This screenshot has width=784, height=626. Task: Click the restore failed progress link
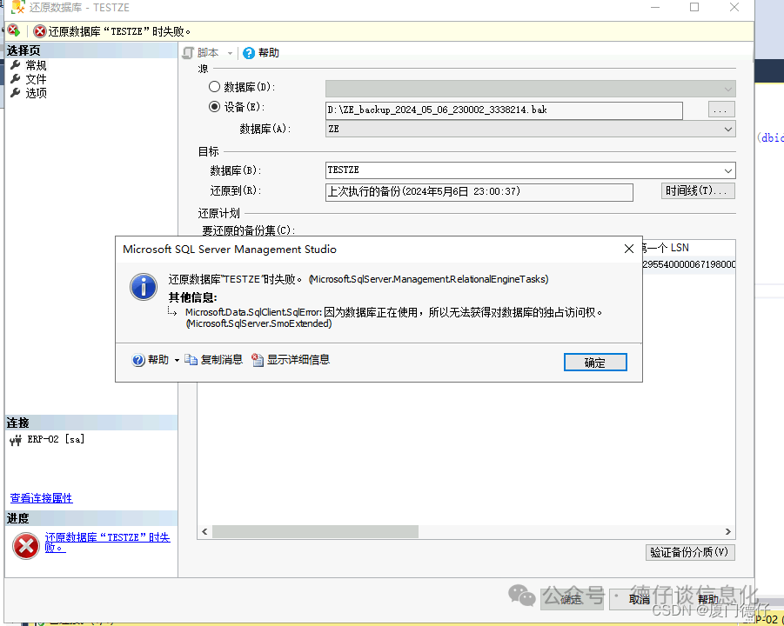(108, 543)
